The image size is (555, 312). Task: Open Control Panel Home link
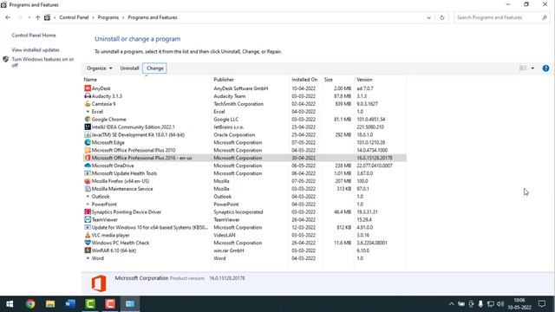(x=34, y=36)
